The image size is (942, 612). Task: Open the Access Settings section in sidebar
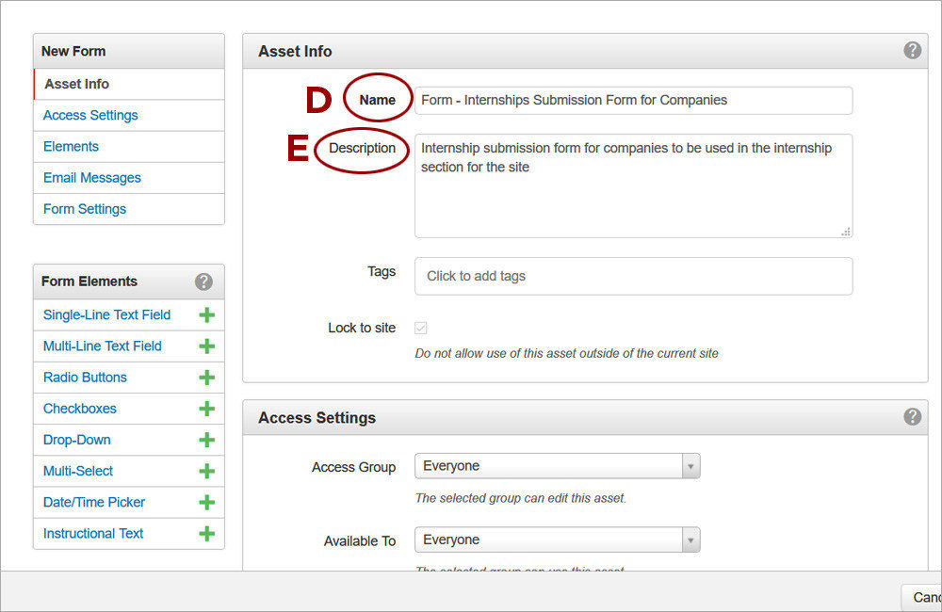[x=90, y=115]
